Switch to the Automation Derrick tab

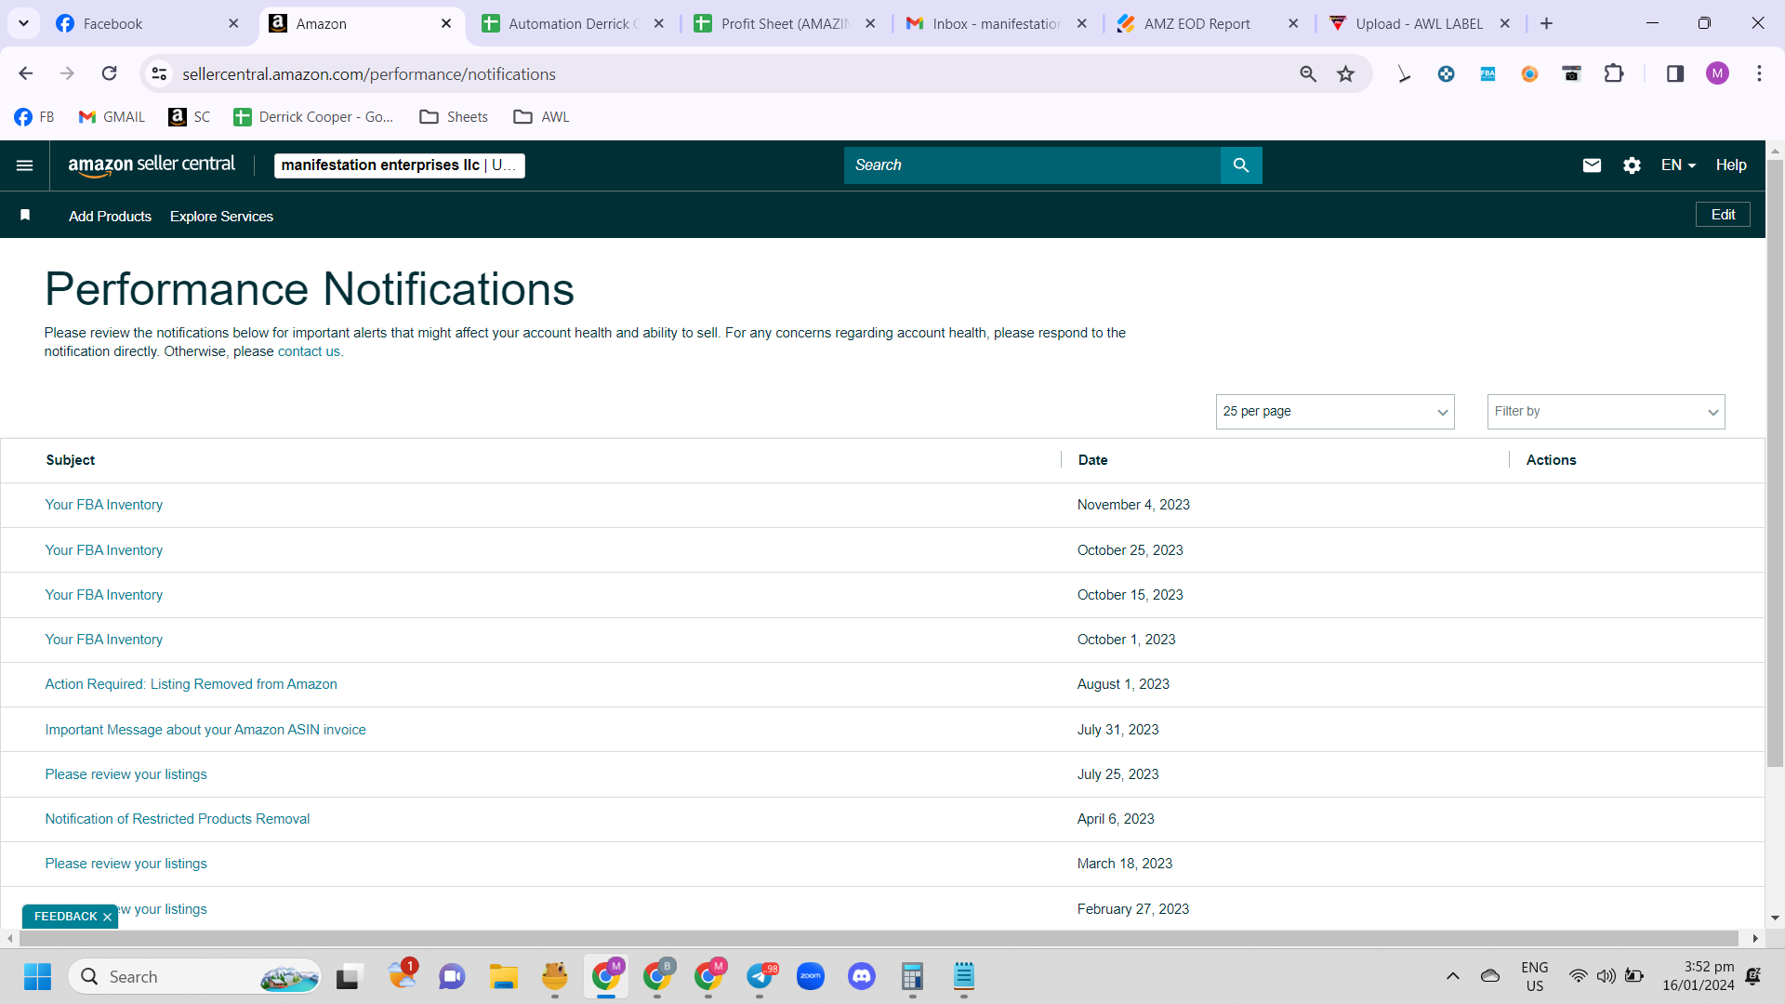point(574,23)
